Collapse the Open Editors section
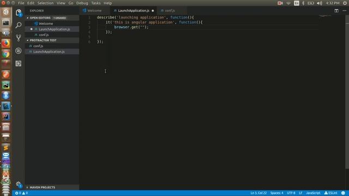Screen dimensions: 349x196 click(40, 18)
